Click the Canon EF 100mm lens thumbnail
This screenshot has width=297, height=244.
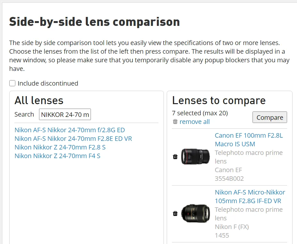click(195, 156)
